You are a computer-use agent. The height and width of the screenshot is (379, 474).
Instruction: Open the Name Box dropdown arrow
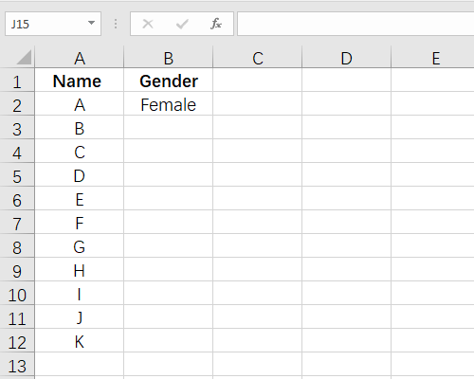91,23
